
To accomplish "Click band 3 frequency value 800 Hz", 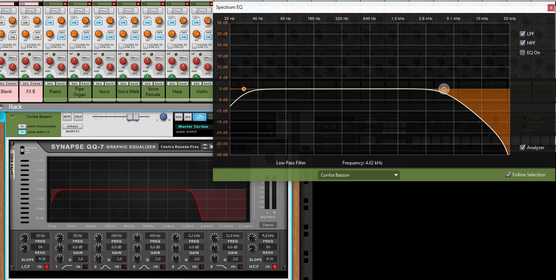I will [x=155, y=236].
